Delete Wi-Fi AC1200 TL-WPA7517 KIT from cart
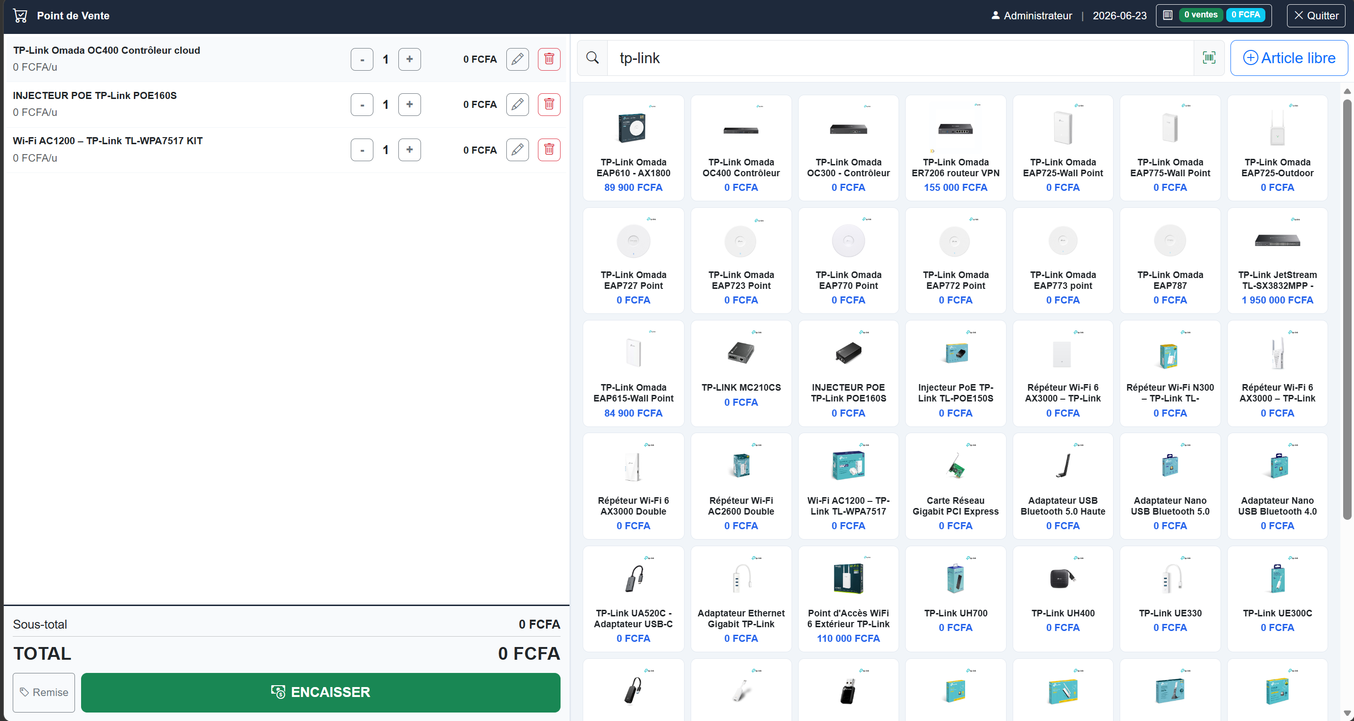Viewport: 1354px width, 721px height. coord(549,150)
